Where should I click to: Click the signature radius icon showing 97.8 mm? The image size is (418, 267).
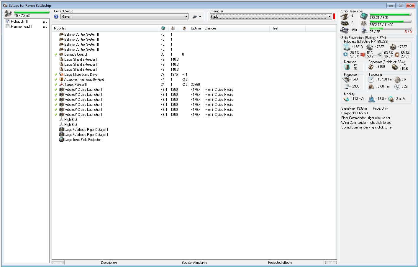coord(371,87)
